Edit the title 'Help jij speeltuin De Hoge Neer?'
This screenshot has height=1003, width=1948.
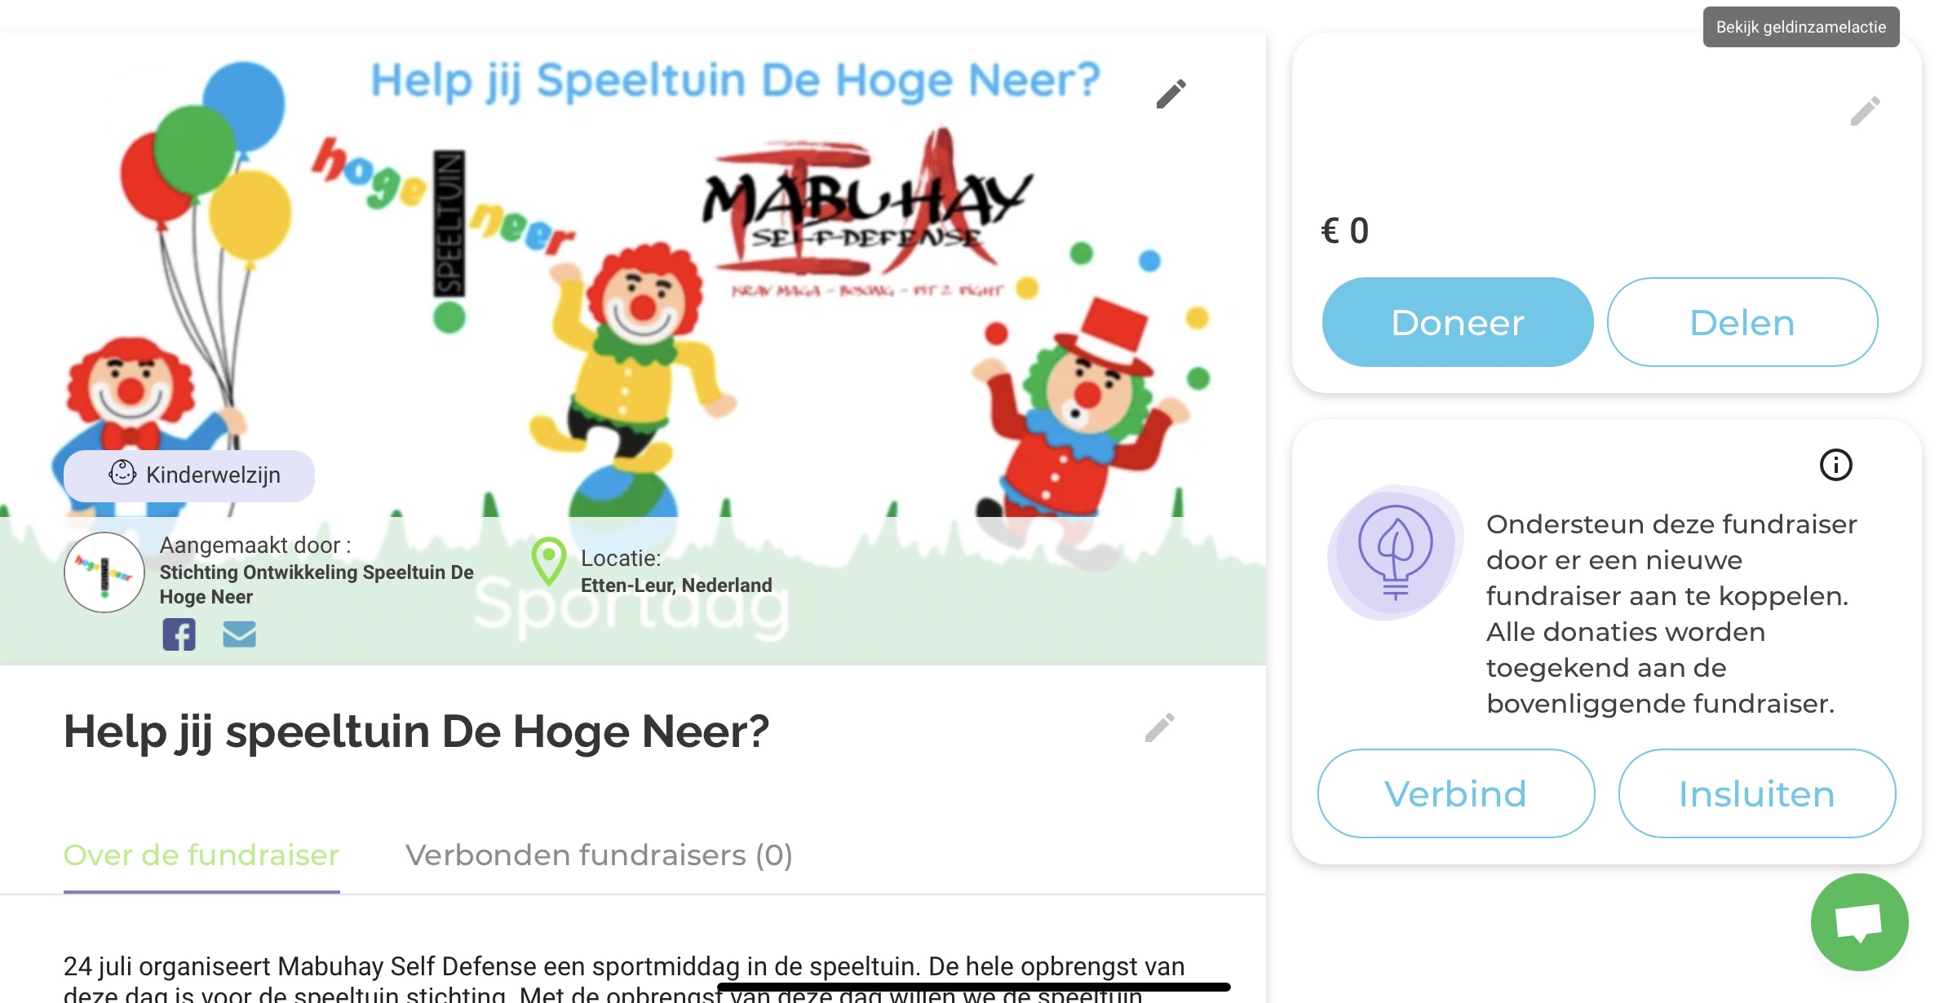[1159, 727]
